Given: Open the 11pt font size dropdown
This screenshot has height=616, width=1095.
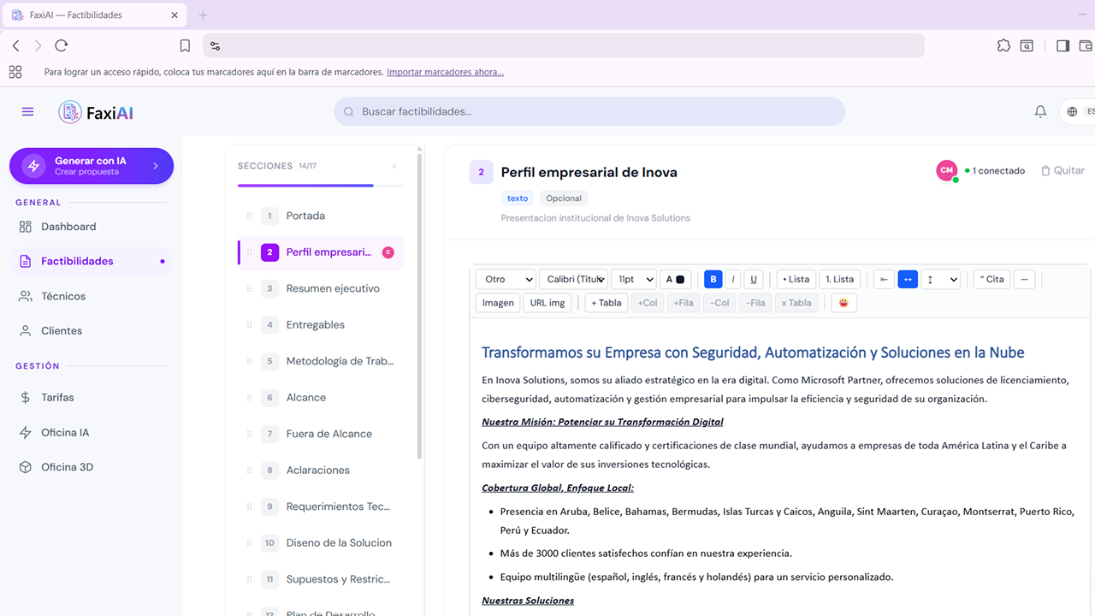Looking at the screenshot, I should pos(634,279).
